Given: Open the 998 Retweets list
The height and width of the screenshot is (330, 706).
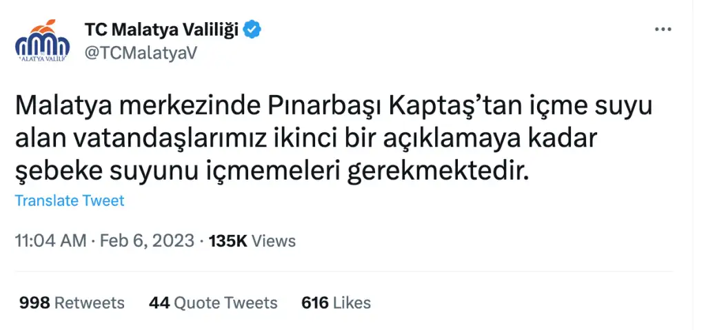Looking at the screenshot, I should coord(72,302).
